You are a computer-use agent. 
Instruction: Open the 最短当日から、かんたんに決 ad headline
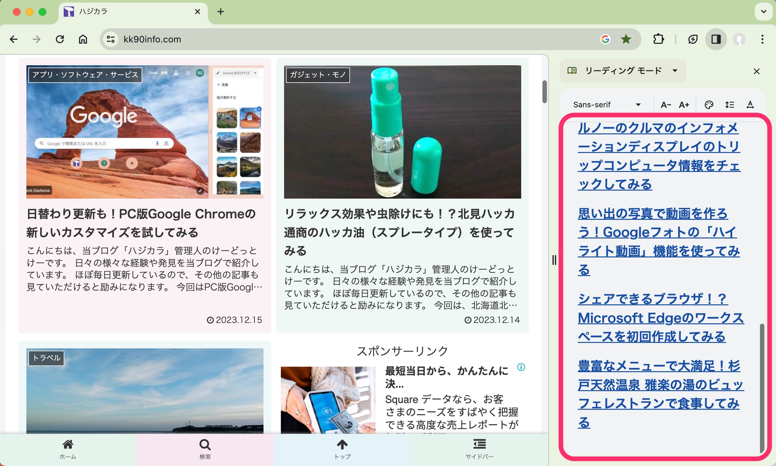click(447, 377)
